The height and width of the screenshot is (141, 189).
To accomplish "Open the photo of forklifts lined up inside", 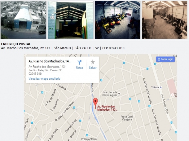I will [117, 20].
